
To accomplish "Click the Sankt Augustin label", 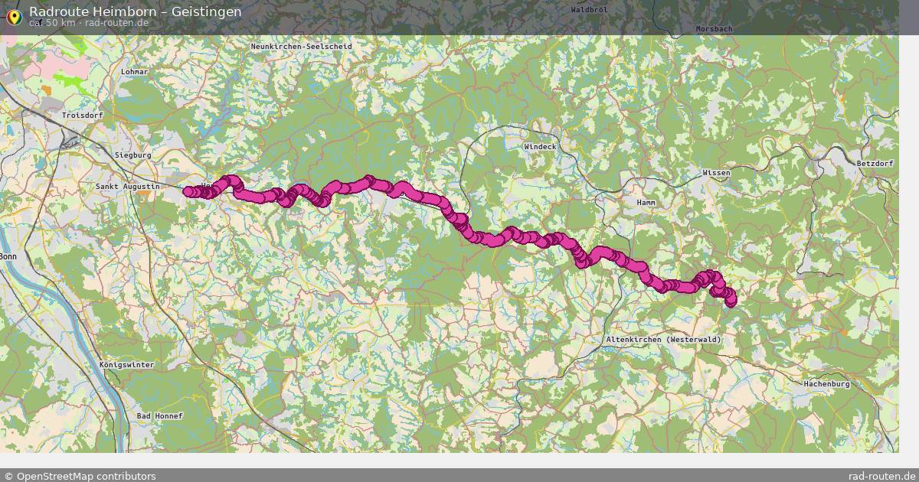I will 128,186.
